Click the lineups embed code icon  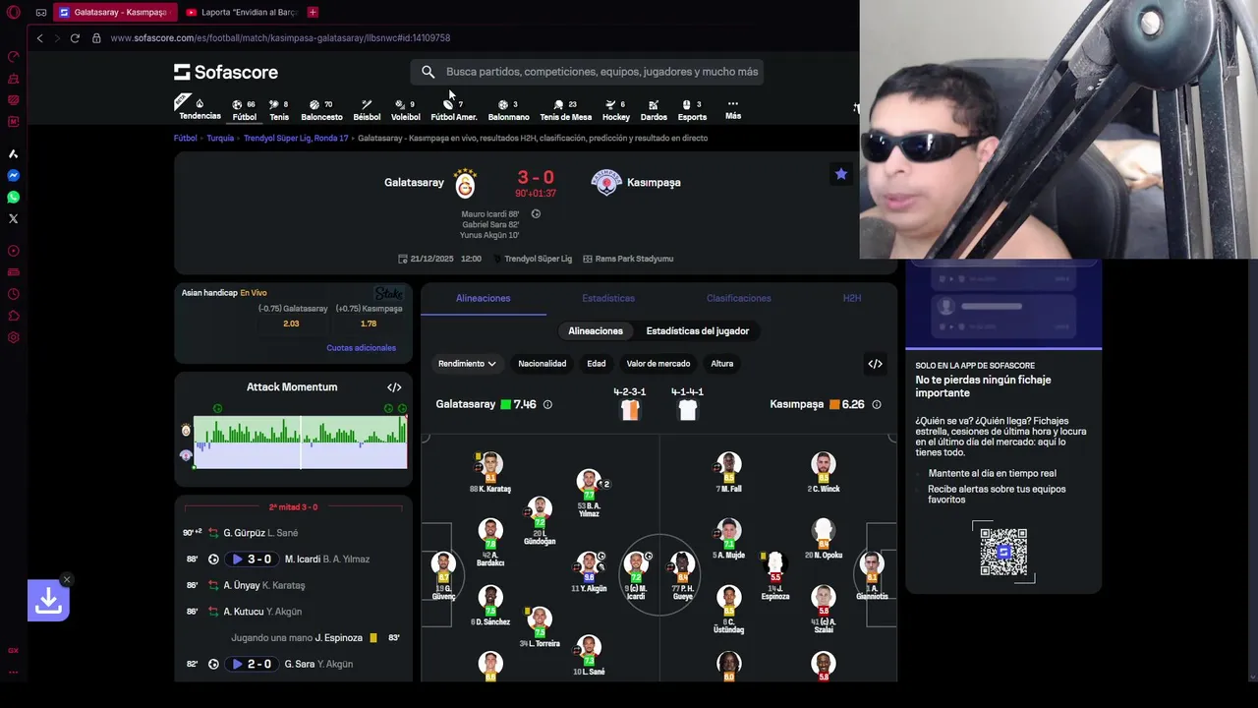(875, 364)
